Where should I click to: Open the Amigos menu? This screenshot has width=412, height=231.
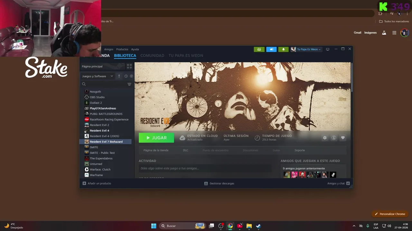[x=109, y=49]
